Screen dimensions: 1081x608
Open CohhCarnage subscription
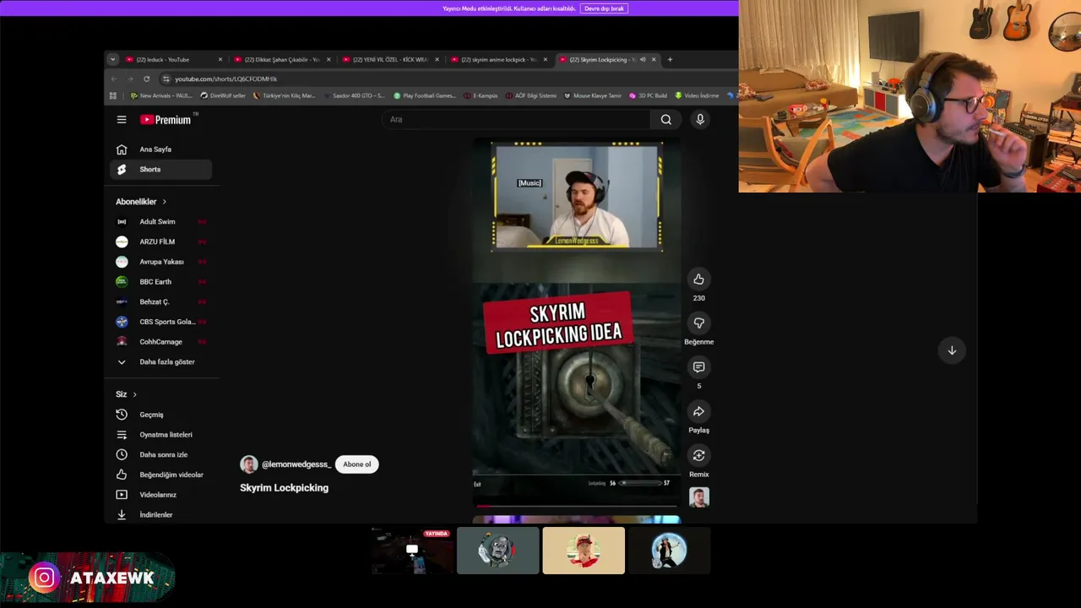pos(160,342)
